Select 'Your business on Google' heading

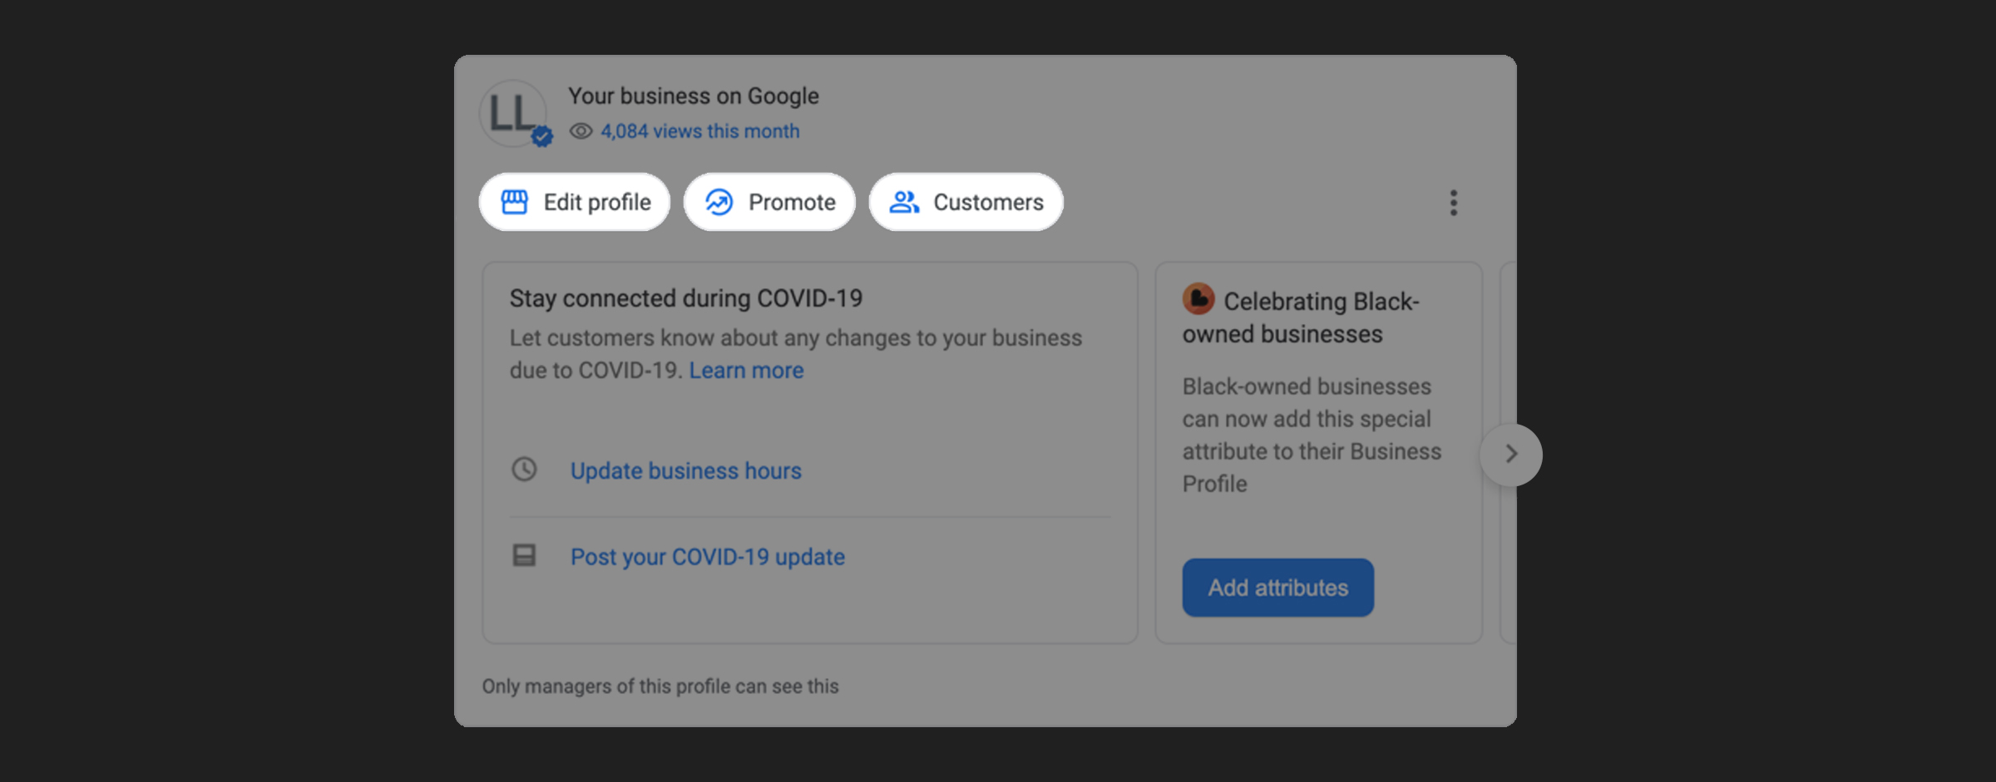point(694,96)
